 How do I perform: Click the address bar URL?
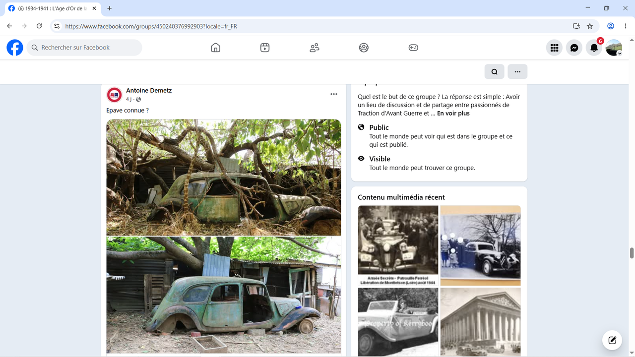point(151,26)
